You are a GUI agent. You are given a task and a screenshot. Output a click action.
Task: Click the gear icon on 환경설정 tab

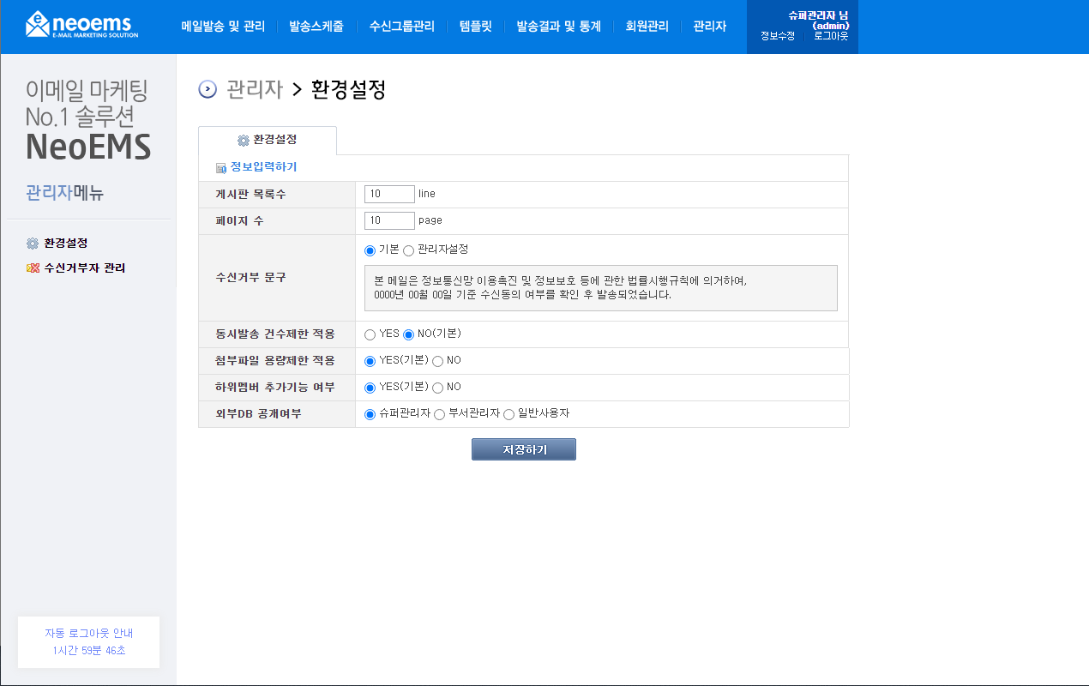click(x=244, y=140)
